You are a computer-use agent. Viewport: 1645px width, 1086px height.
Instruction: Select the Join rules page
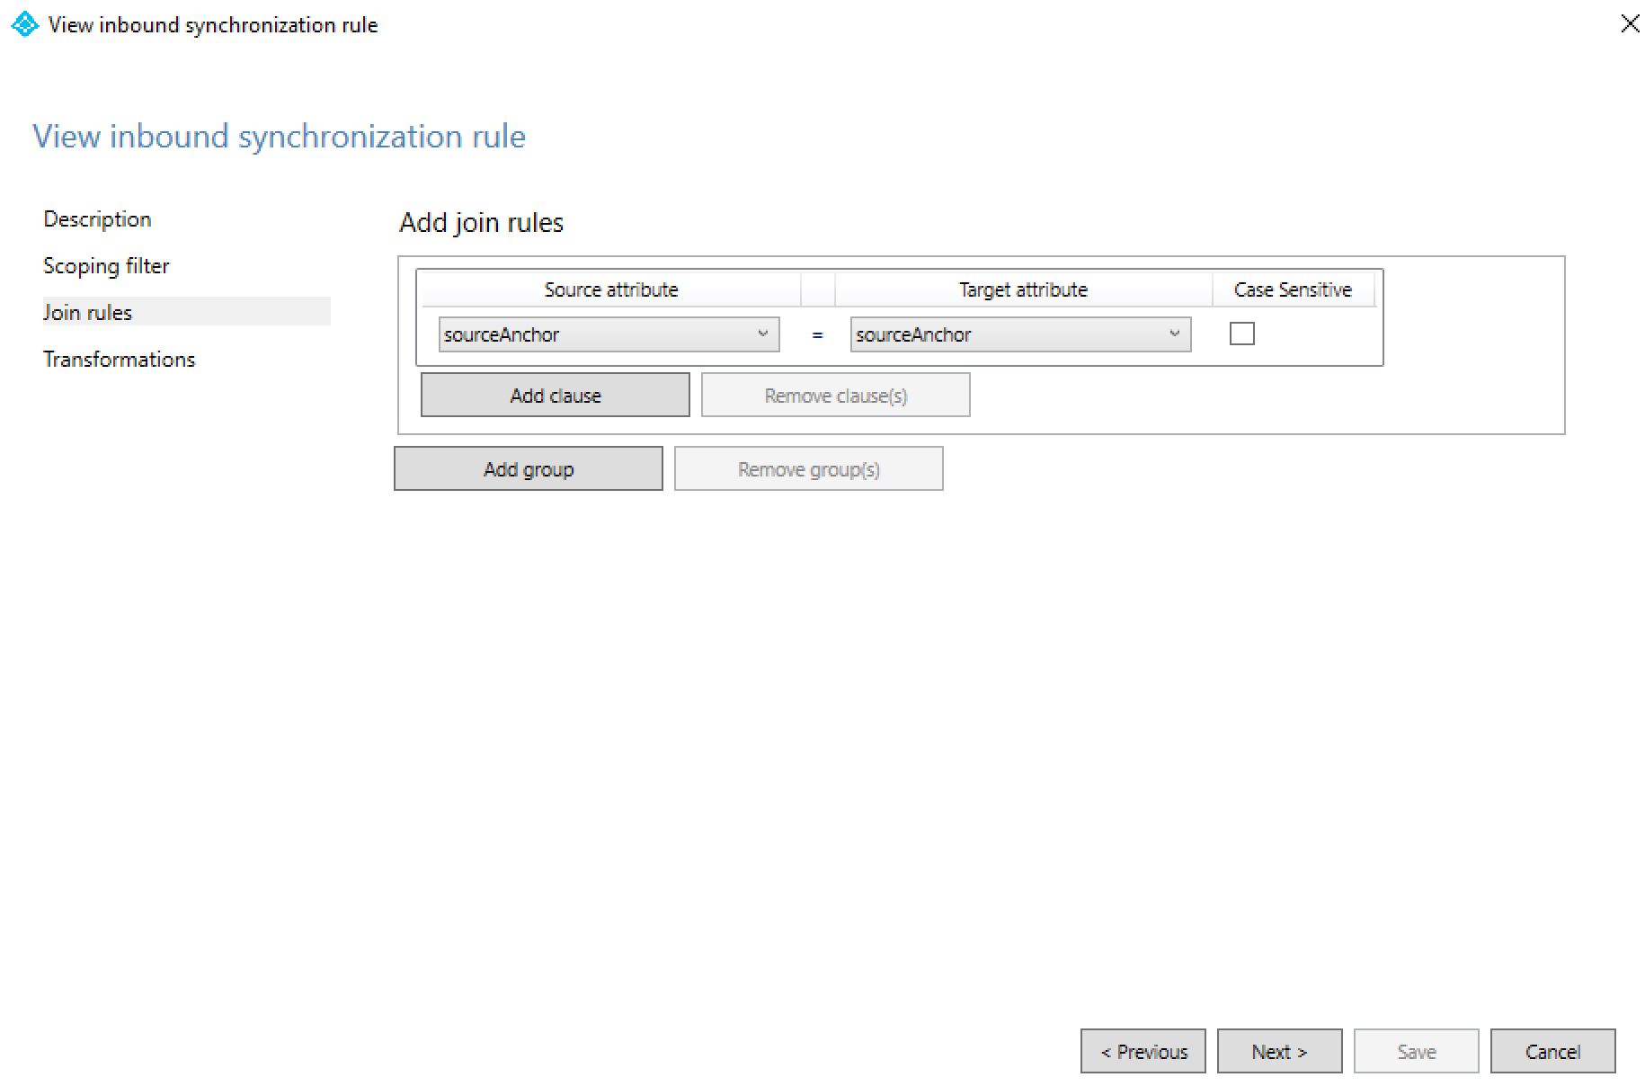187,312
